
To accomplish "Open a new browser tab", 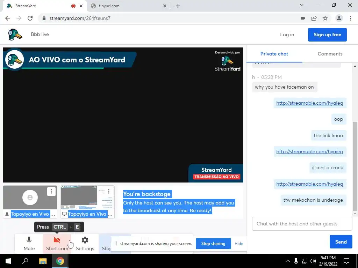I will click(178, 6).
